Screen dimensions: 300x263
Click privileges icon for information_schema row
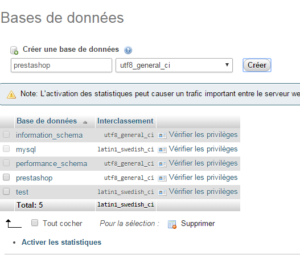point(162,135)
